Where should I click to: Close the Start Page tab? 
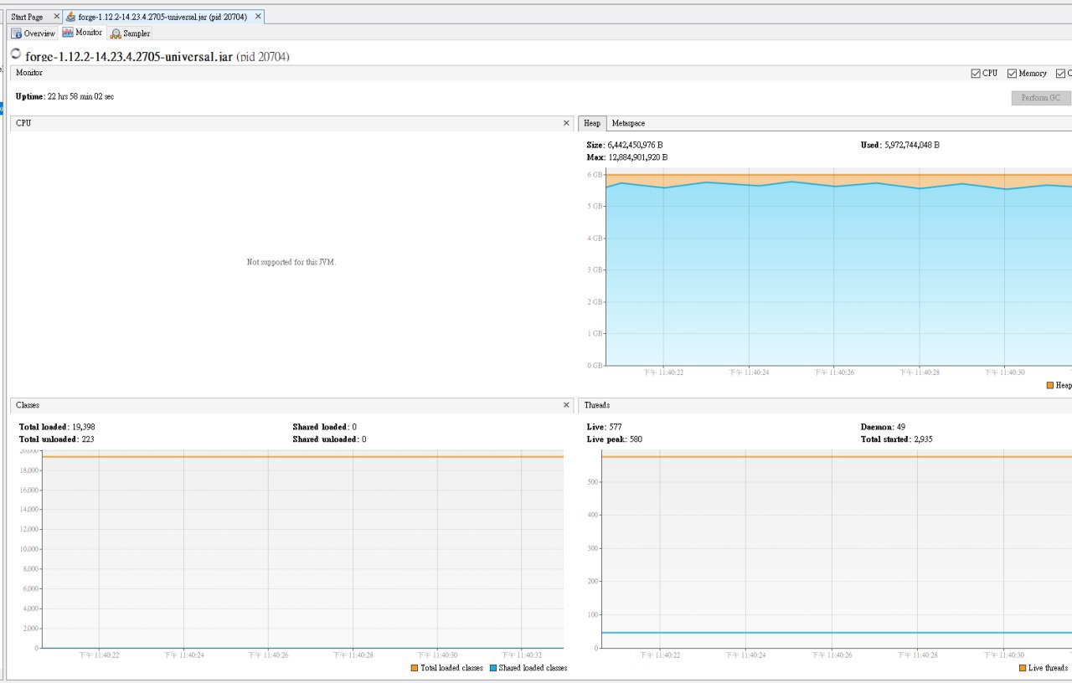point(56,17)
